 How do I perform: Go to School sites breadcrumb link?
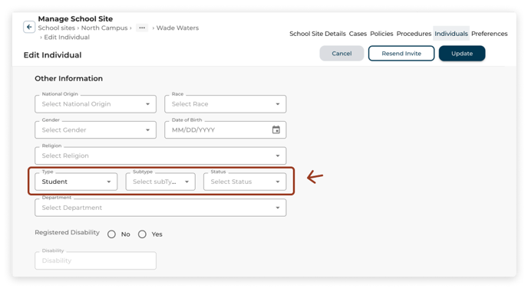[x=57, y=28]
